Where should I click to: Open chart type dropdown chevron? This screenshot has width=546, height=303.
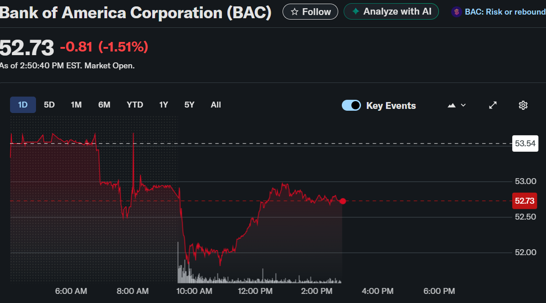coord(464,105)
